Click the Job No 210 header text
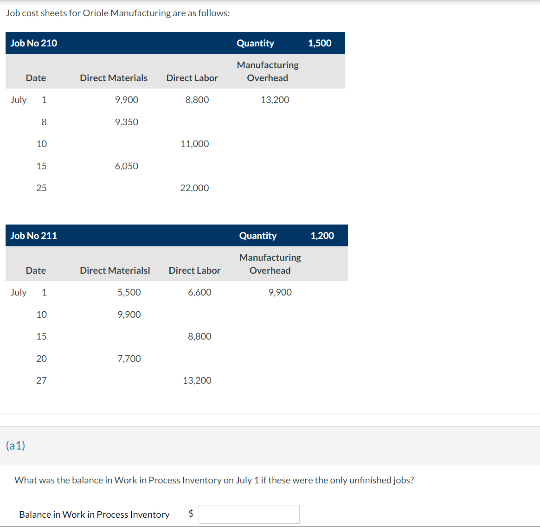Screen dimensions: 540x527 34,43
